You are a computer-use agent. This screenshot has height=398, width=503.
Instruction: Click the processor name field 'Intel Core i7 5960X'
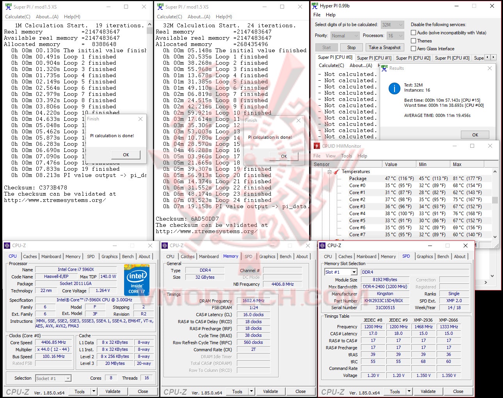point(76,269)
